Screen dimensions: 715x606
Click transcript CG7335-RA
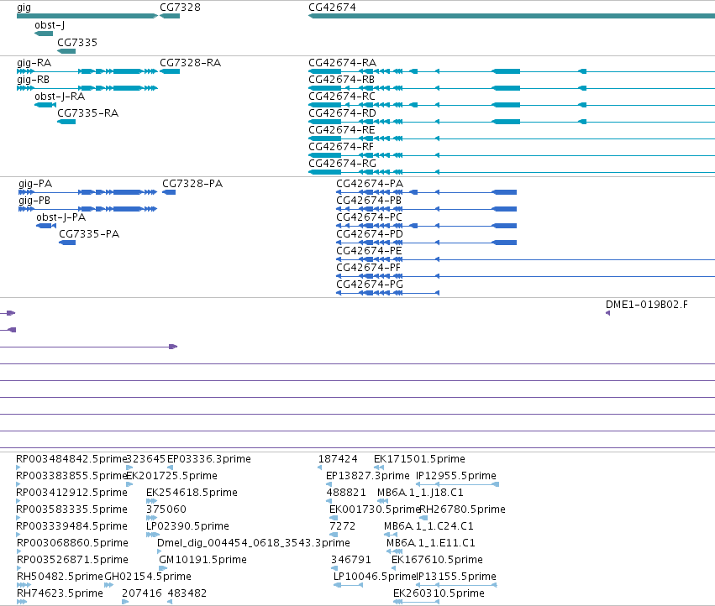click(x=87, y=113)
